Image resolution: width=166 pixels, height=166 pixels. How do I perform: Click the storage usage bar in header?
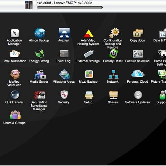[70, 8]
